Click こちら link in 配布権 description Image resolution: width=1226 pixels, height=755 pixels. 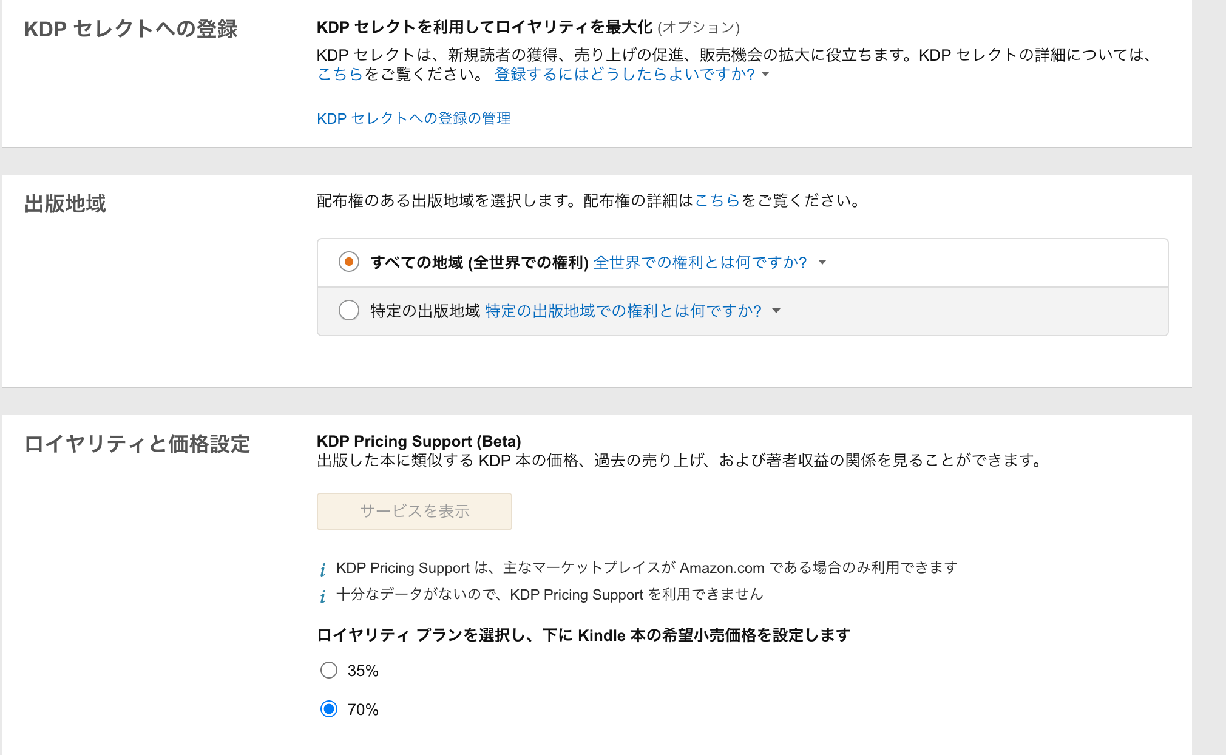[717, 200]
